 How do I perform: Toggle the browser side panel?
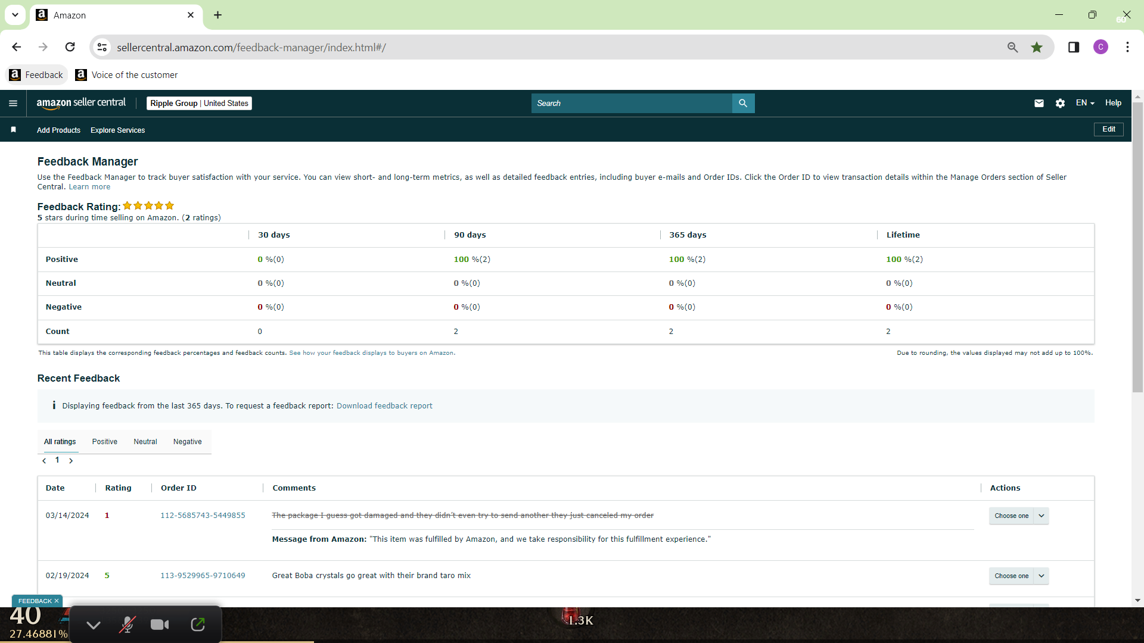click(1074, 47)
